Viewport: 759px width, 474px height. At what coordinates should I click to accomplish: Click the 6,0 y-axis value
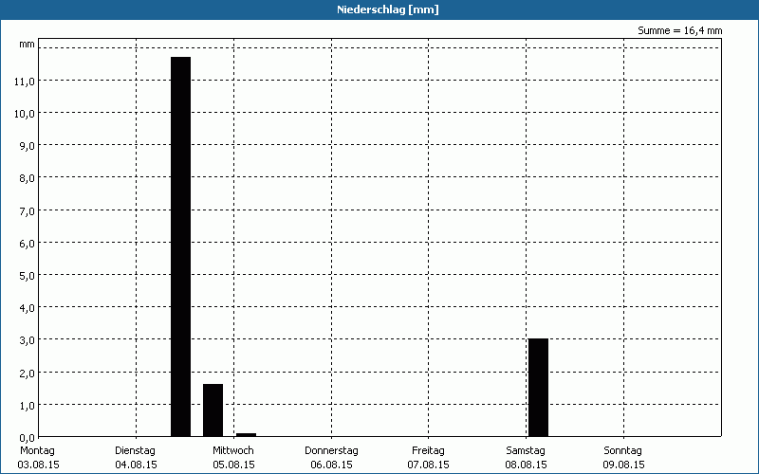tap(28, 244)
